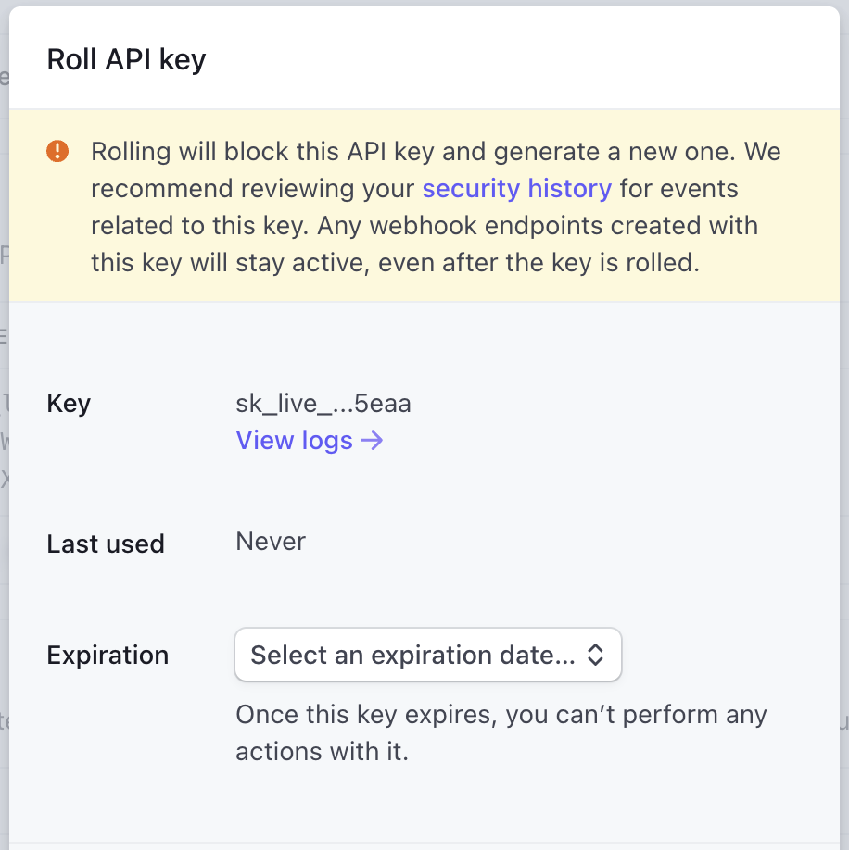This screenshot has height=850, width=849.
Task: Click the 'actions with it.' helper text line
Action: click(322, 751)
